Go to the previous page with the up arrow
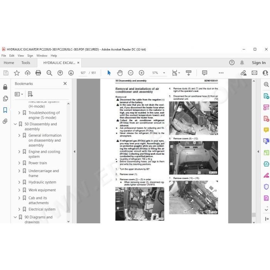 coord(60,73)
